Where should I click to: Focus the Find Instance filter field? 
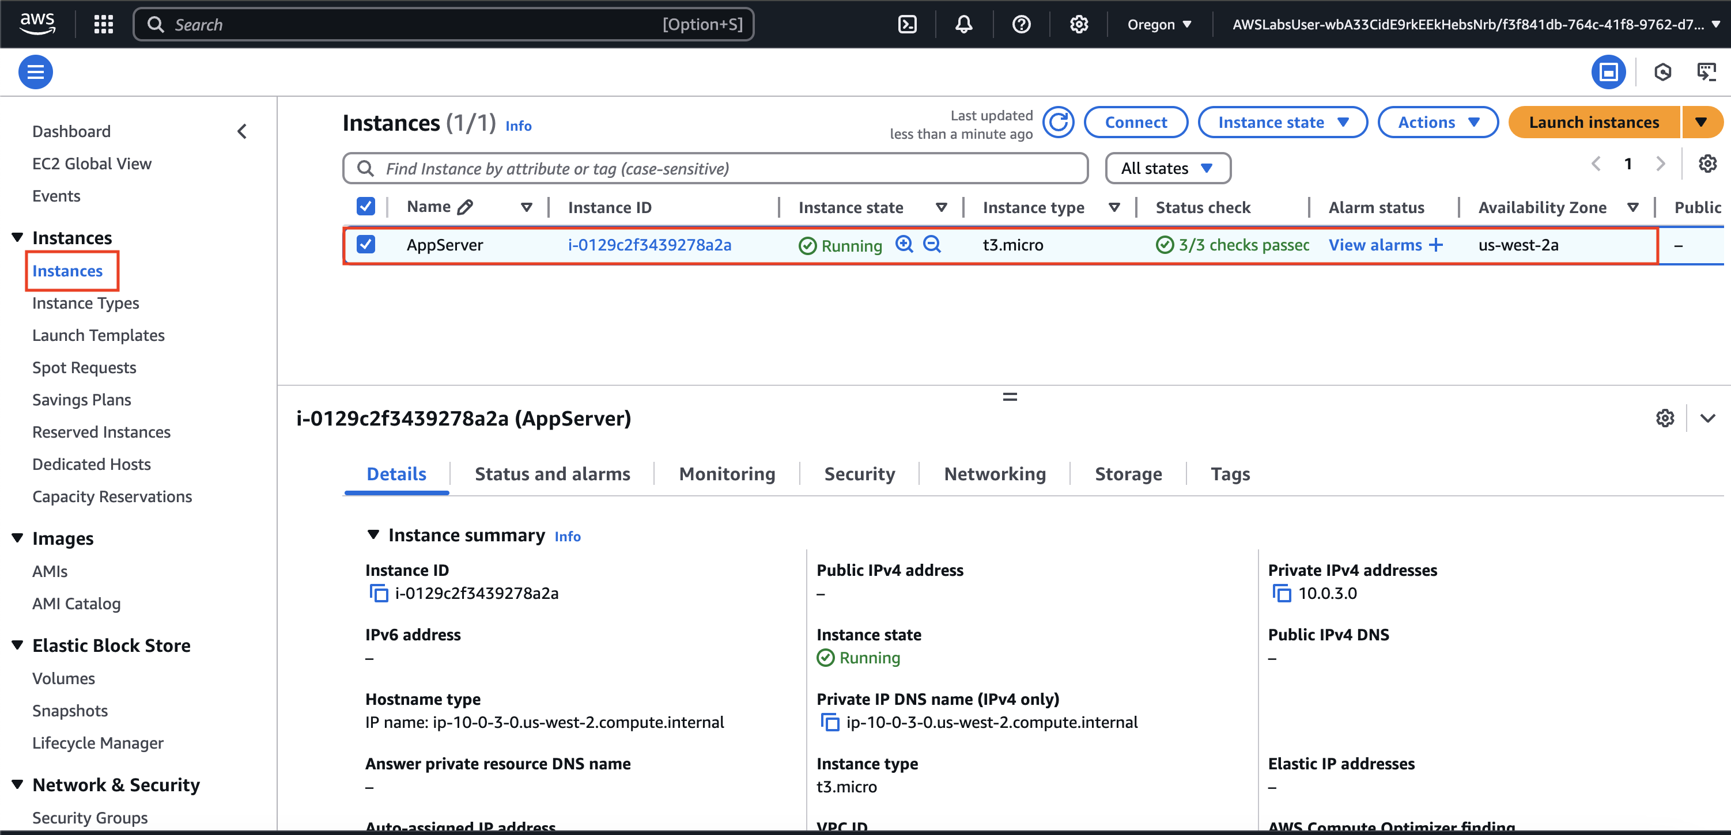pyautogui.click(x=715, y=168)
